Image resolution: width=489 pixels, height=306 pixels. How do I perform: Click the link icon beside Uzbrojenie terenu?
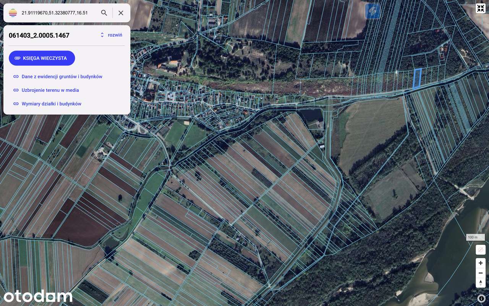click(x=16, y=90)
